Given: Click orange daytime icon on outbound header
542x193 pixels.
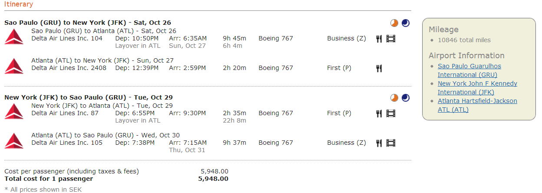Looking at the screenshot, I should 394,23.
